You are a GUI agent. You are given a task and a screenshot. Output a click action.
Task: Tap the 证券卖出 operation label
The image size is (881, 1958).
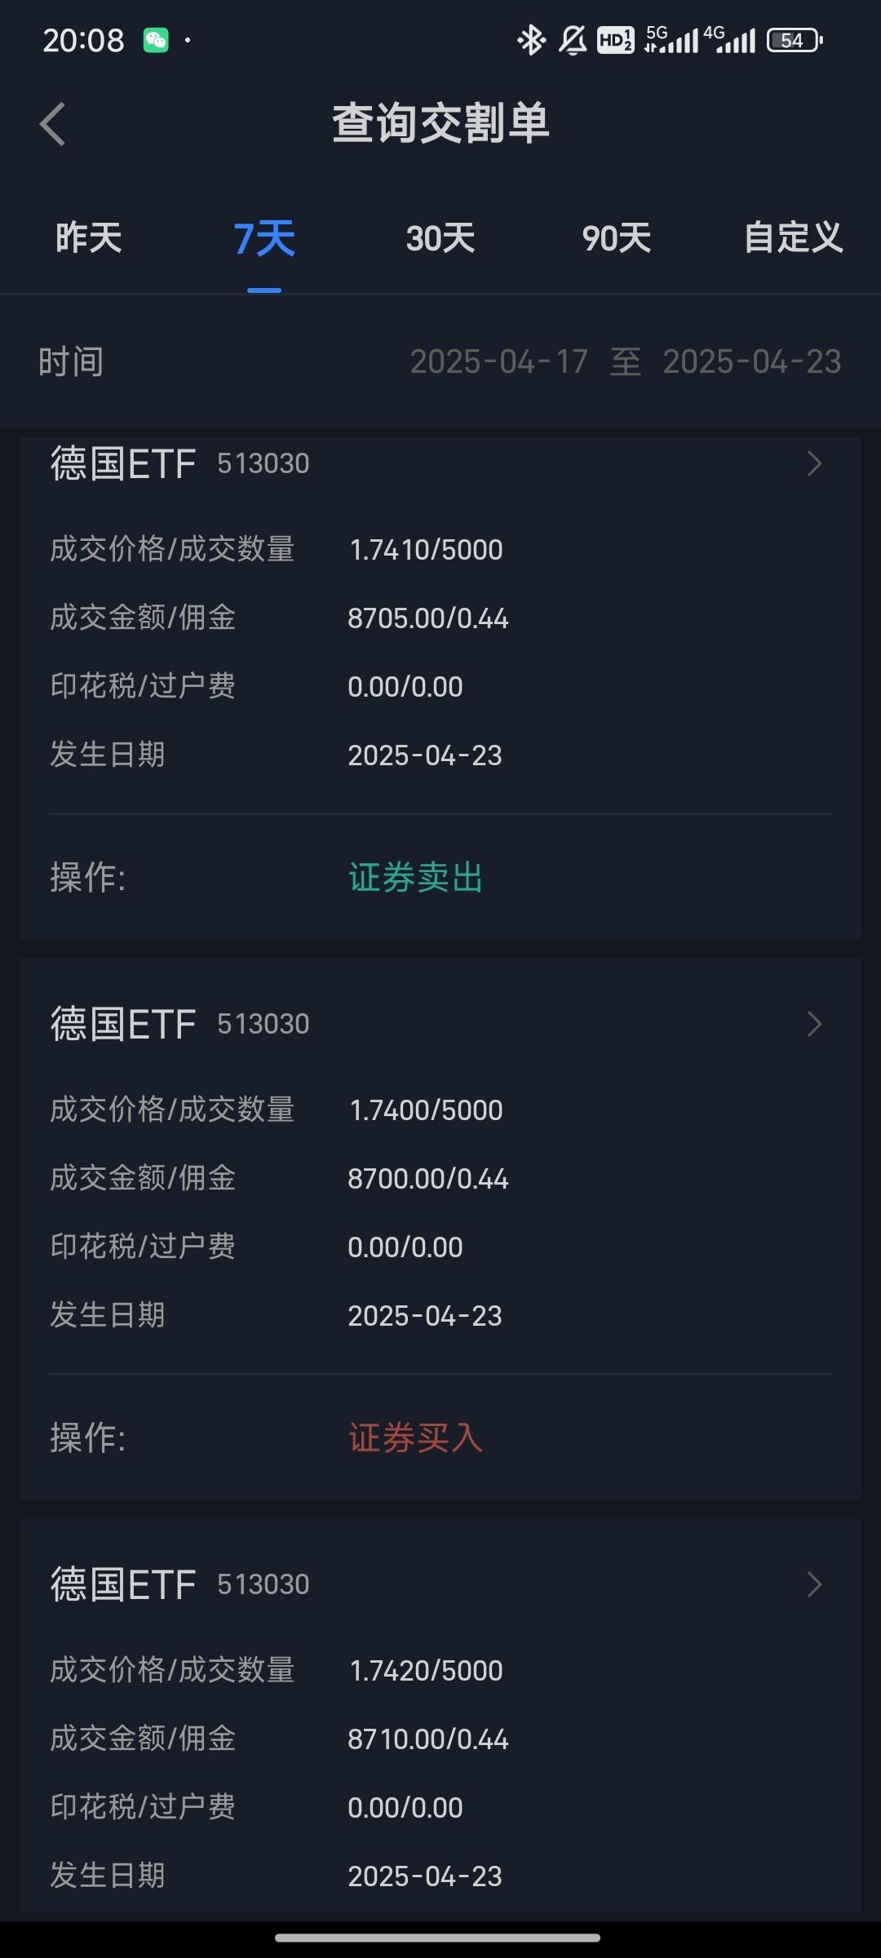(x=416, y=878)
